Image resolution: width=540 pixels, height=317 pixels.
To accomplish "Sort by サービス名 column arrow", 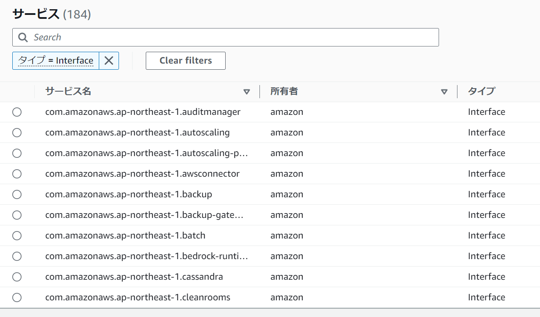I will pyautogui.click(x=247, y=92).
